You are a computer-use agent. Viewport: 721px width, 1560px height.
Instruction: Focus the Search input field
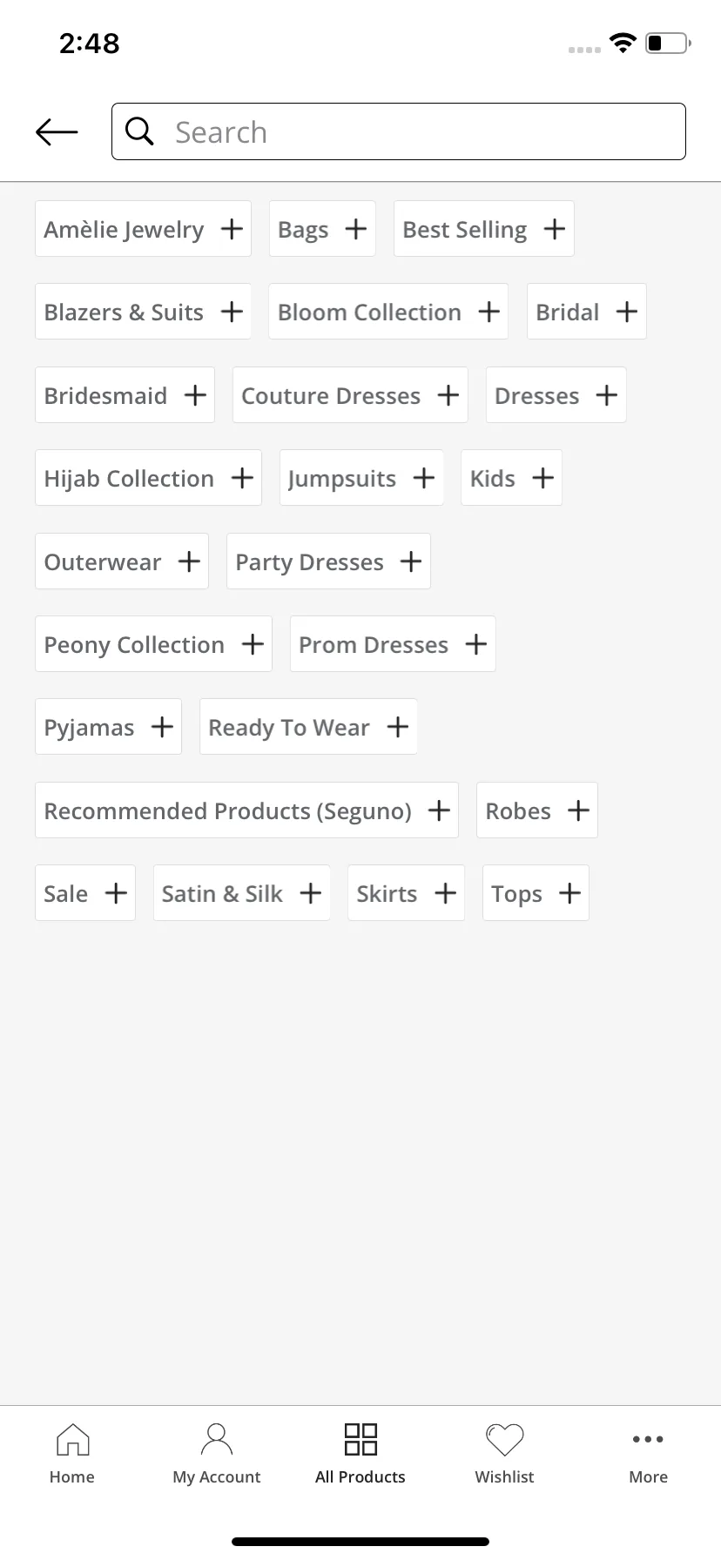pos(399,131)
